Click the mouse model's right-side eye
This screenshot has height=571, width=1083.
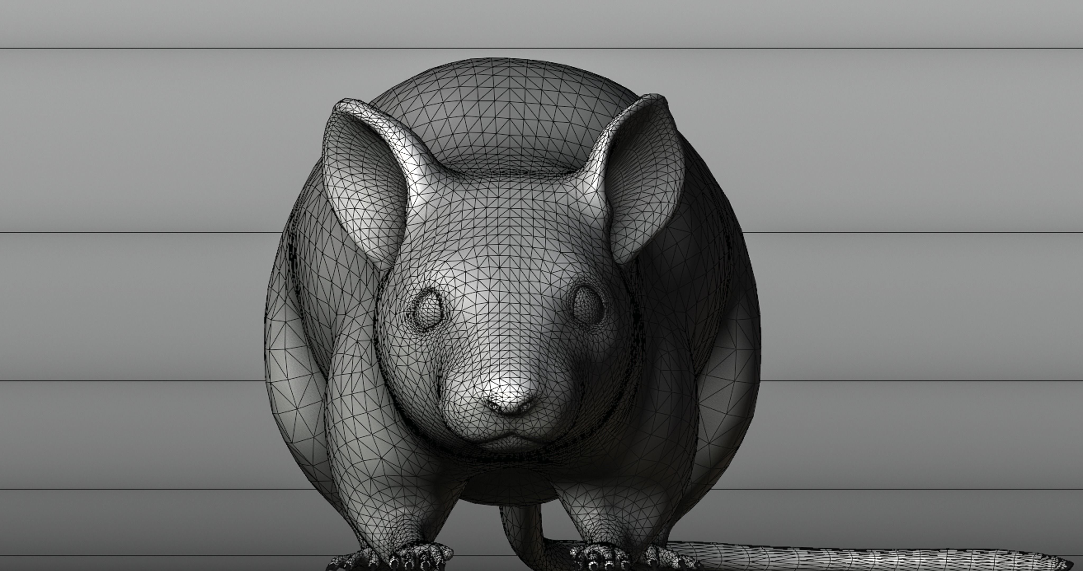(588, 305)
